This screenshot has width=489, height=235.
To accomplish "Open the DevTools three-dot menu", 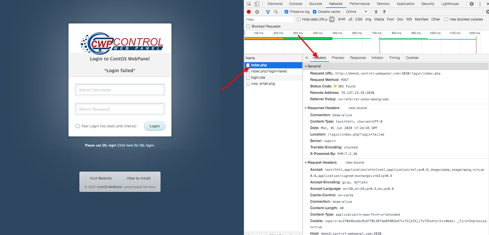I will [x=480, y=4].
